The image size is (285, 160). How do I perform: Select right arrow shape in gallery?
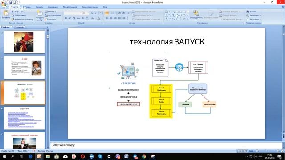pos(177,16)
